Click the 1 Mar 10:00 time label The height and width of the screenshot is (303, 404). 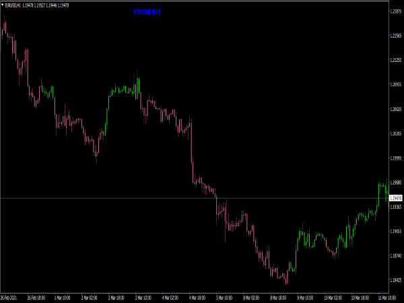coord(63,298)
